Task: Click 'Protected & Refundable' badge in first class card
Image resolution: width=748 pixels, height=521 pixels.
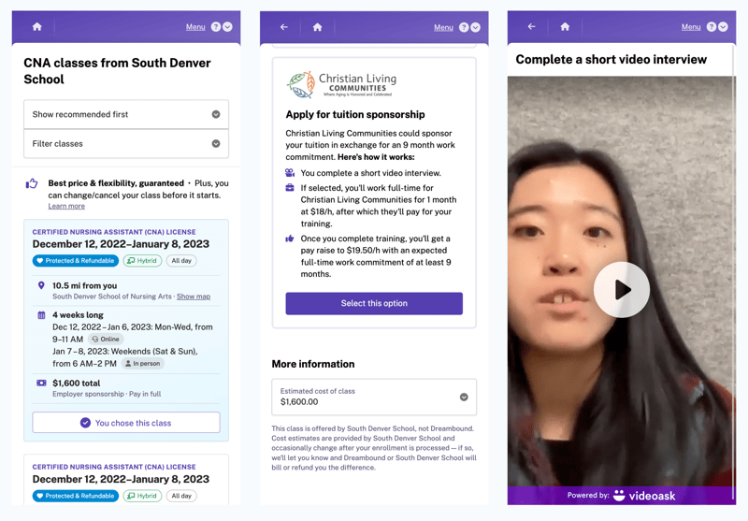Action: coord(76,261)
